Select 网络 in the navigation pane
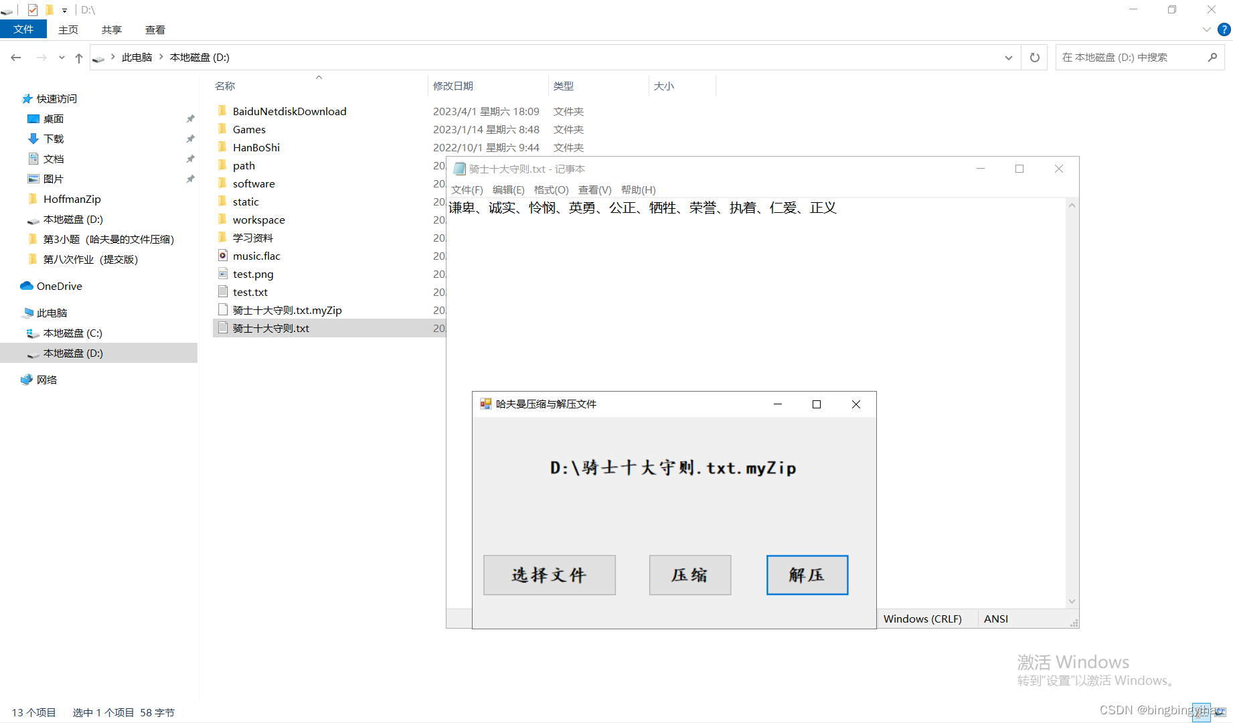1233x723 pixels. [x=46, y=380]
